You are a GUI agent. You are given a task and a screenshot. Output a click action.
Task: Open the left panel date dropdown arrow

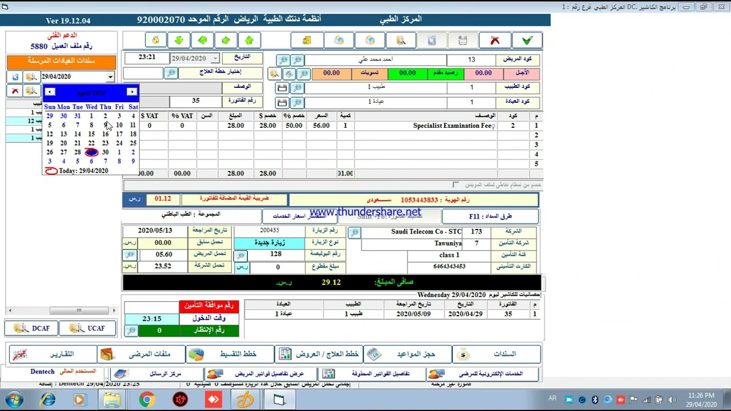click(x=110, y=76)
